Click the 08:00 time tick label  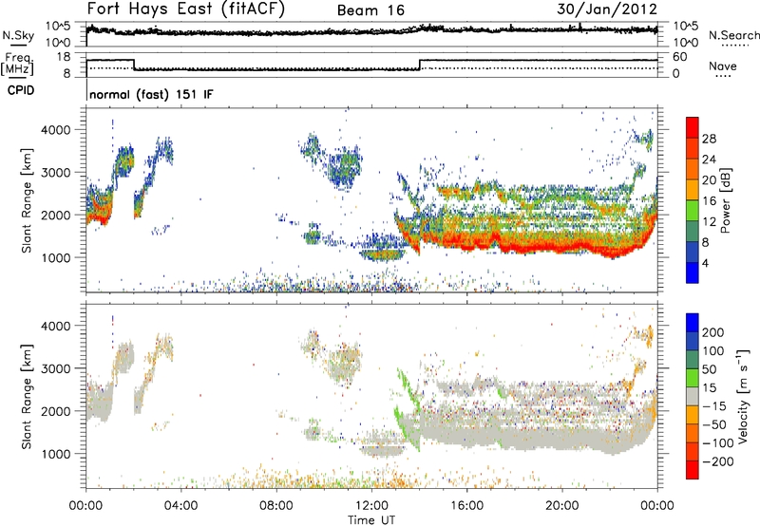276,506
